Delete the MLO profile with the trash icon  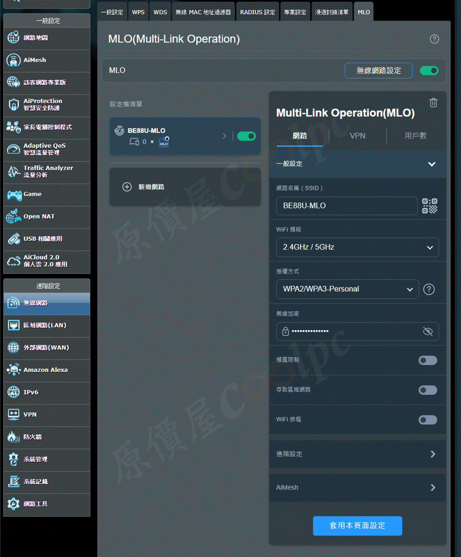[433, 103]
